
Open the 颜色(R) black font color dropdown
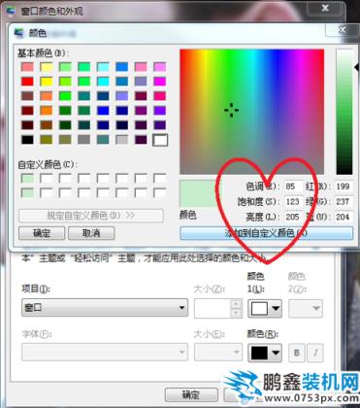(x=265, y=353)
